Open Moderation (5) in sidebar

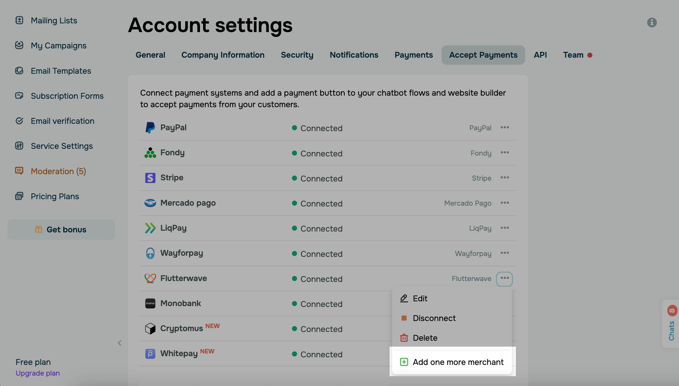click(x=58, y=171)
